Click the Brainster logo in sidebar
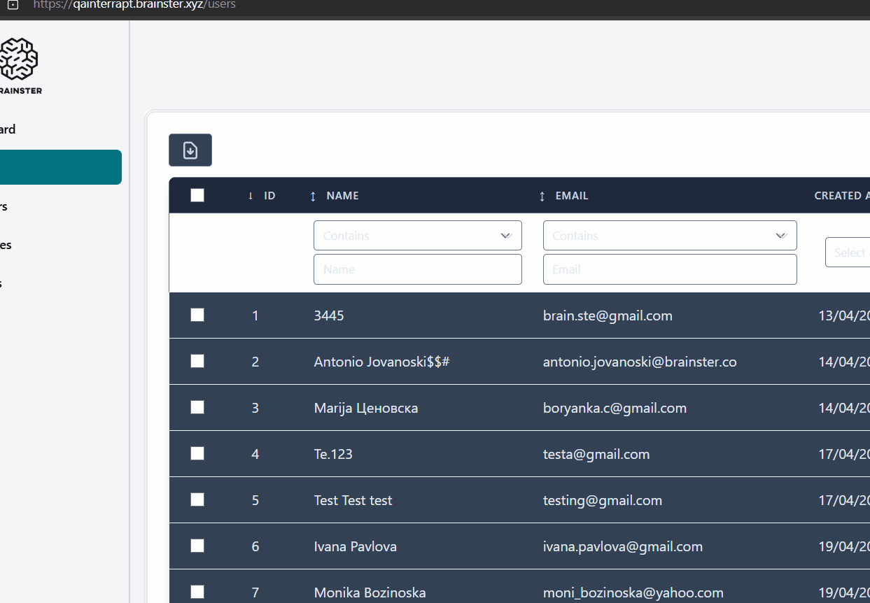The height and width of the screenshot is (603, 870). [19, 60]
